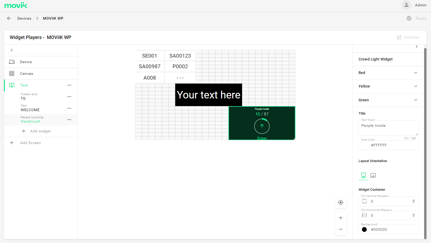Select the Tickets Grid TG widget
Screen dimensions: 431x243
point(41,97)
